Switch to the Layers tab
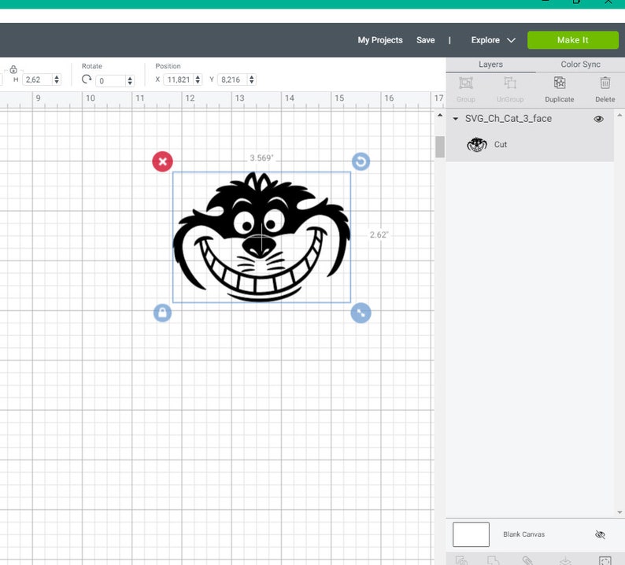This screenshot has width=625, height=565. pyautogui.click(x=490, y=65)
